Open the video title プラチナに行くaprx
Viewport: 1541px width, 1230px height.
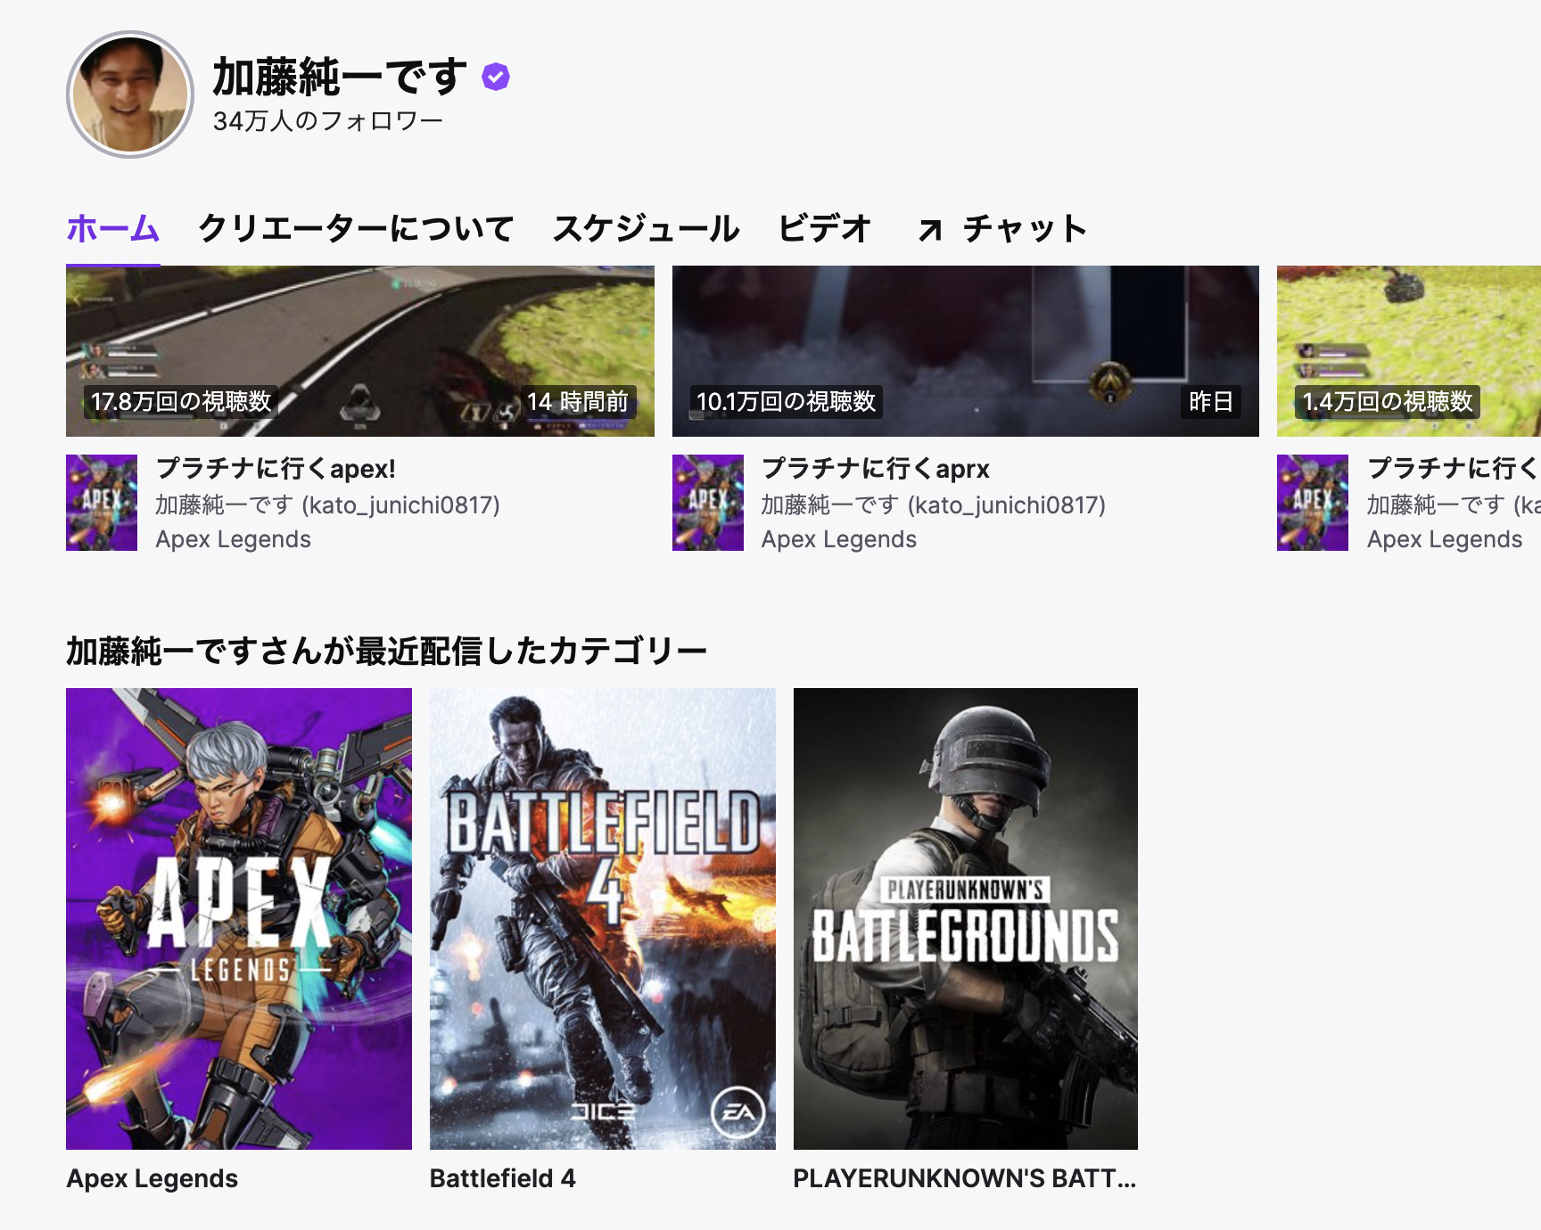[x=876, y=469]
